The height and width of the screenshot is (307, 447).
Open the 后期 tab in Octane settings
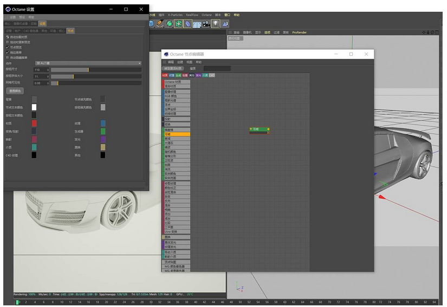coord(34,24)
